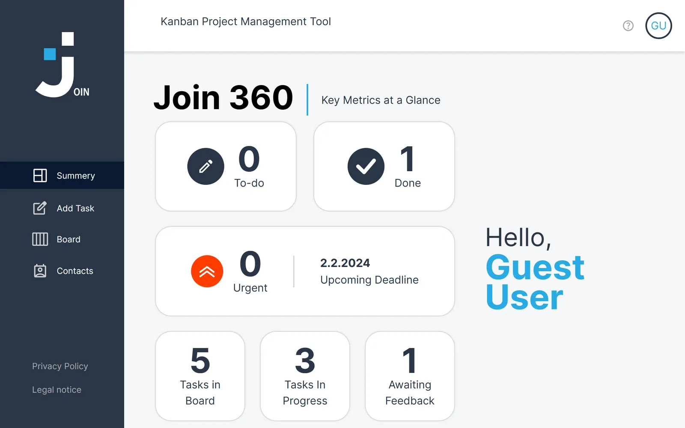Click the Upcoming Deadline label

tap(369, 280)
